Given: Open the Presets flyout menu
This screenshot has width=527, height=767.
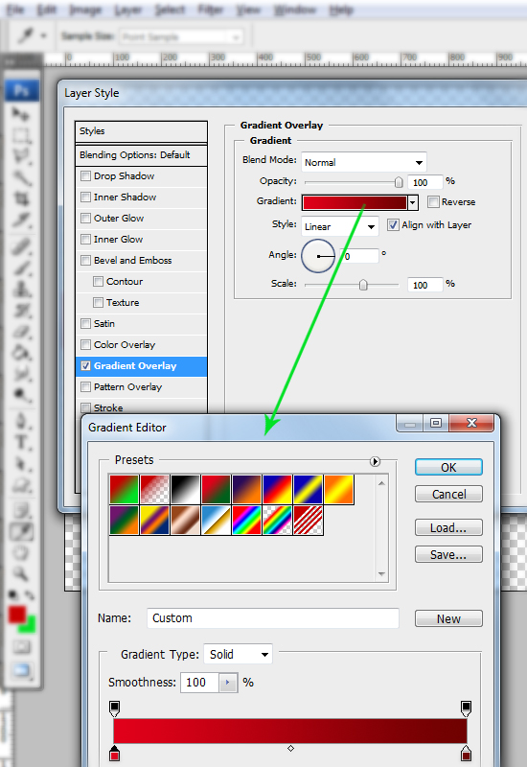Looking at the screenshot, I should [375, 461].
